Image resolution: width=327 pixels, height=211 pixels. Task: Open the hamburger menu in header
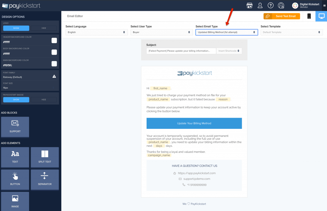pyautogui.click(x=324, y=6)
